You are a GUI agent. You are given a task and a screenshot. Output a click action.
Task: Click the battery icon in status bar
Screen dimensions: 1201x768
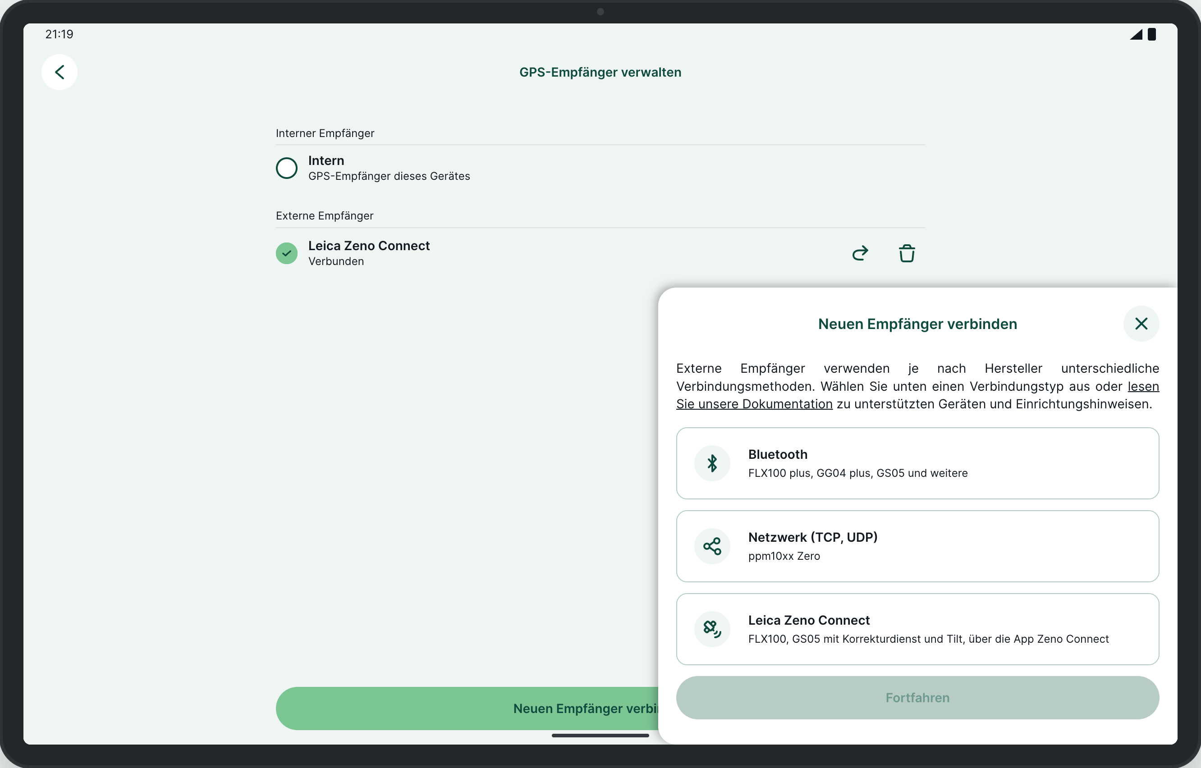tap(1151, 34)
